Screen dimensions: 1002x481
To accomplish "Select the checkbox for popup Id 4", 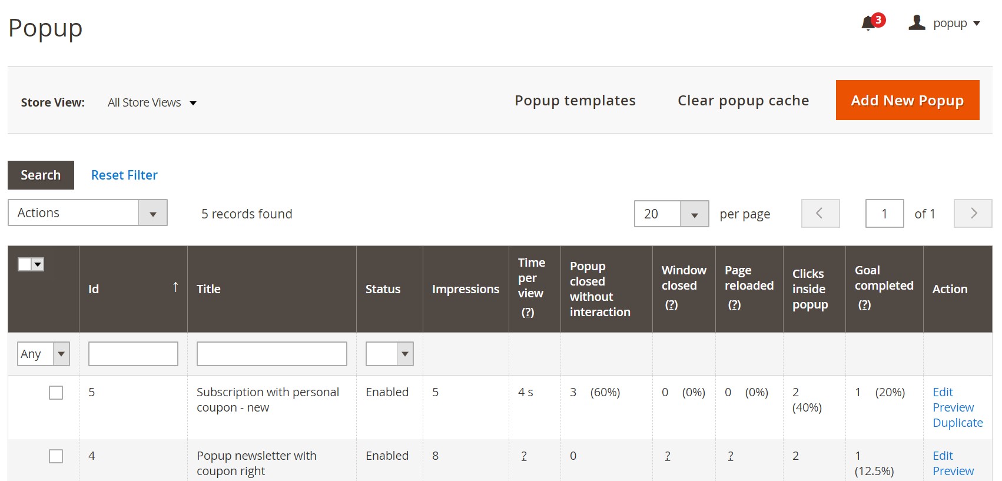I will click(56, 456).
